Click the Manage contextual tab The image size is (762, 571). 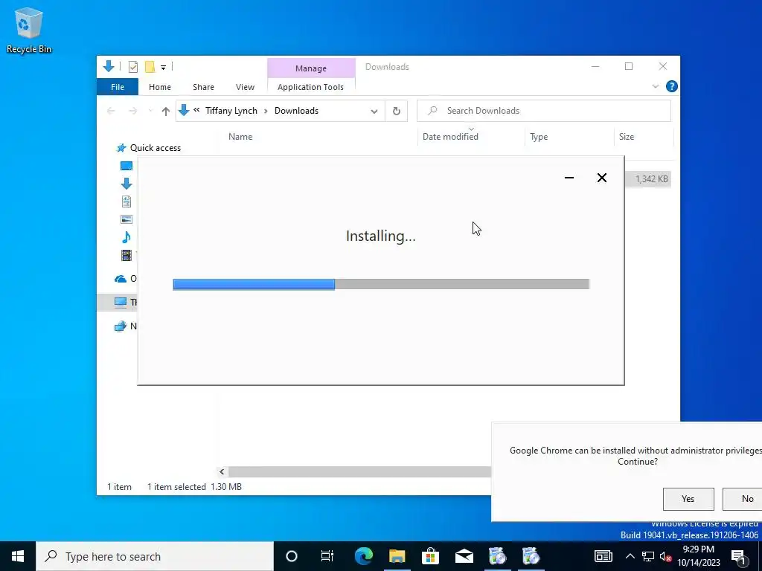[x=311, y=68]
